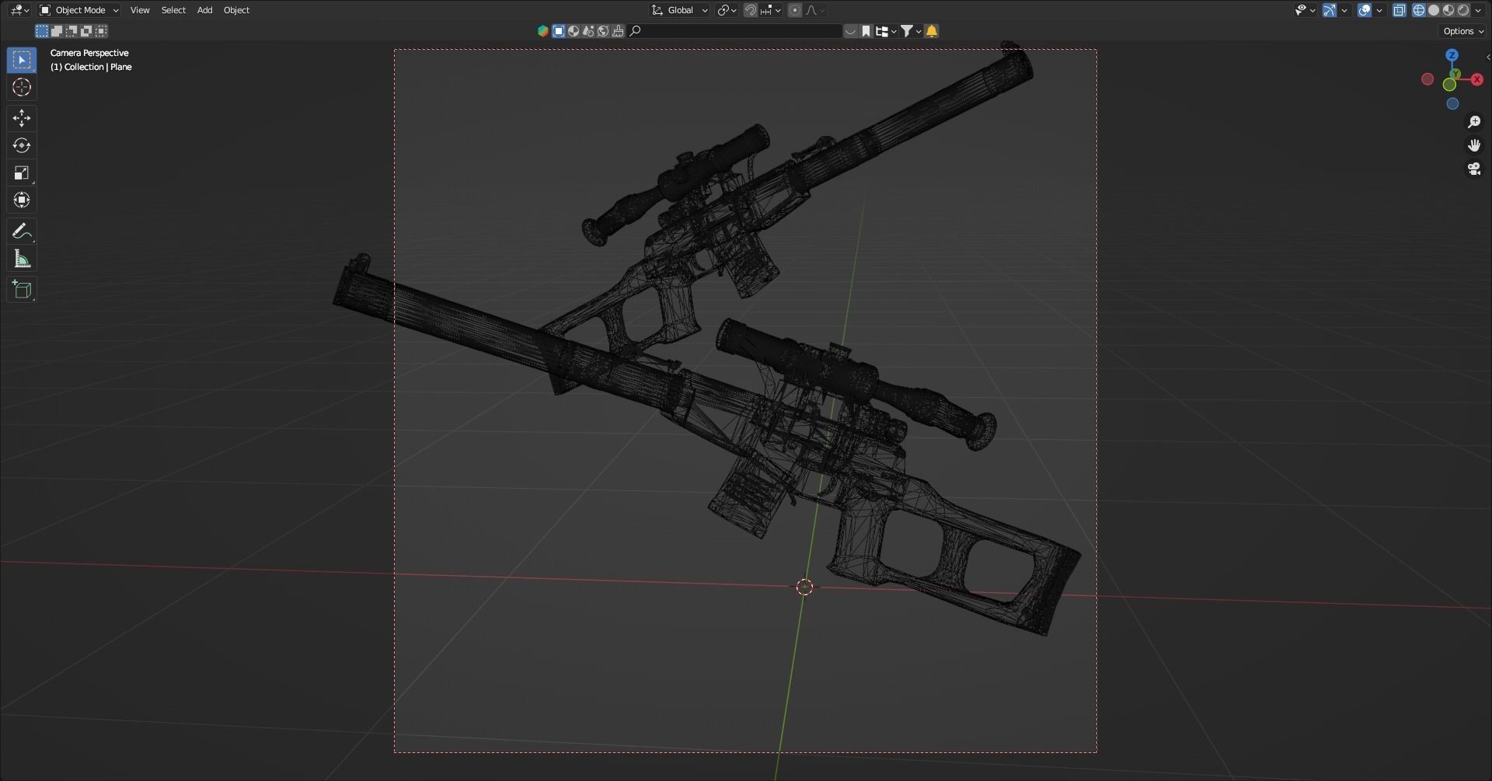The image size is (1492, 781).
Task: Select the Measure tool
Action: [x=22, y=258]
